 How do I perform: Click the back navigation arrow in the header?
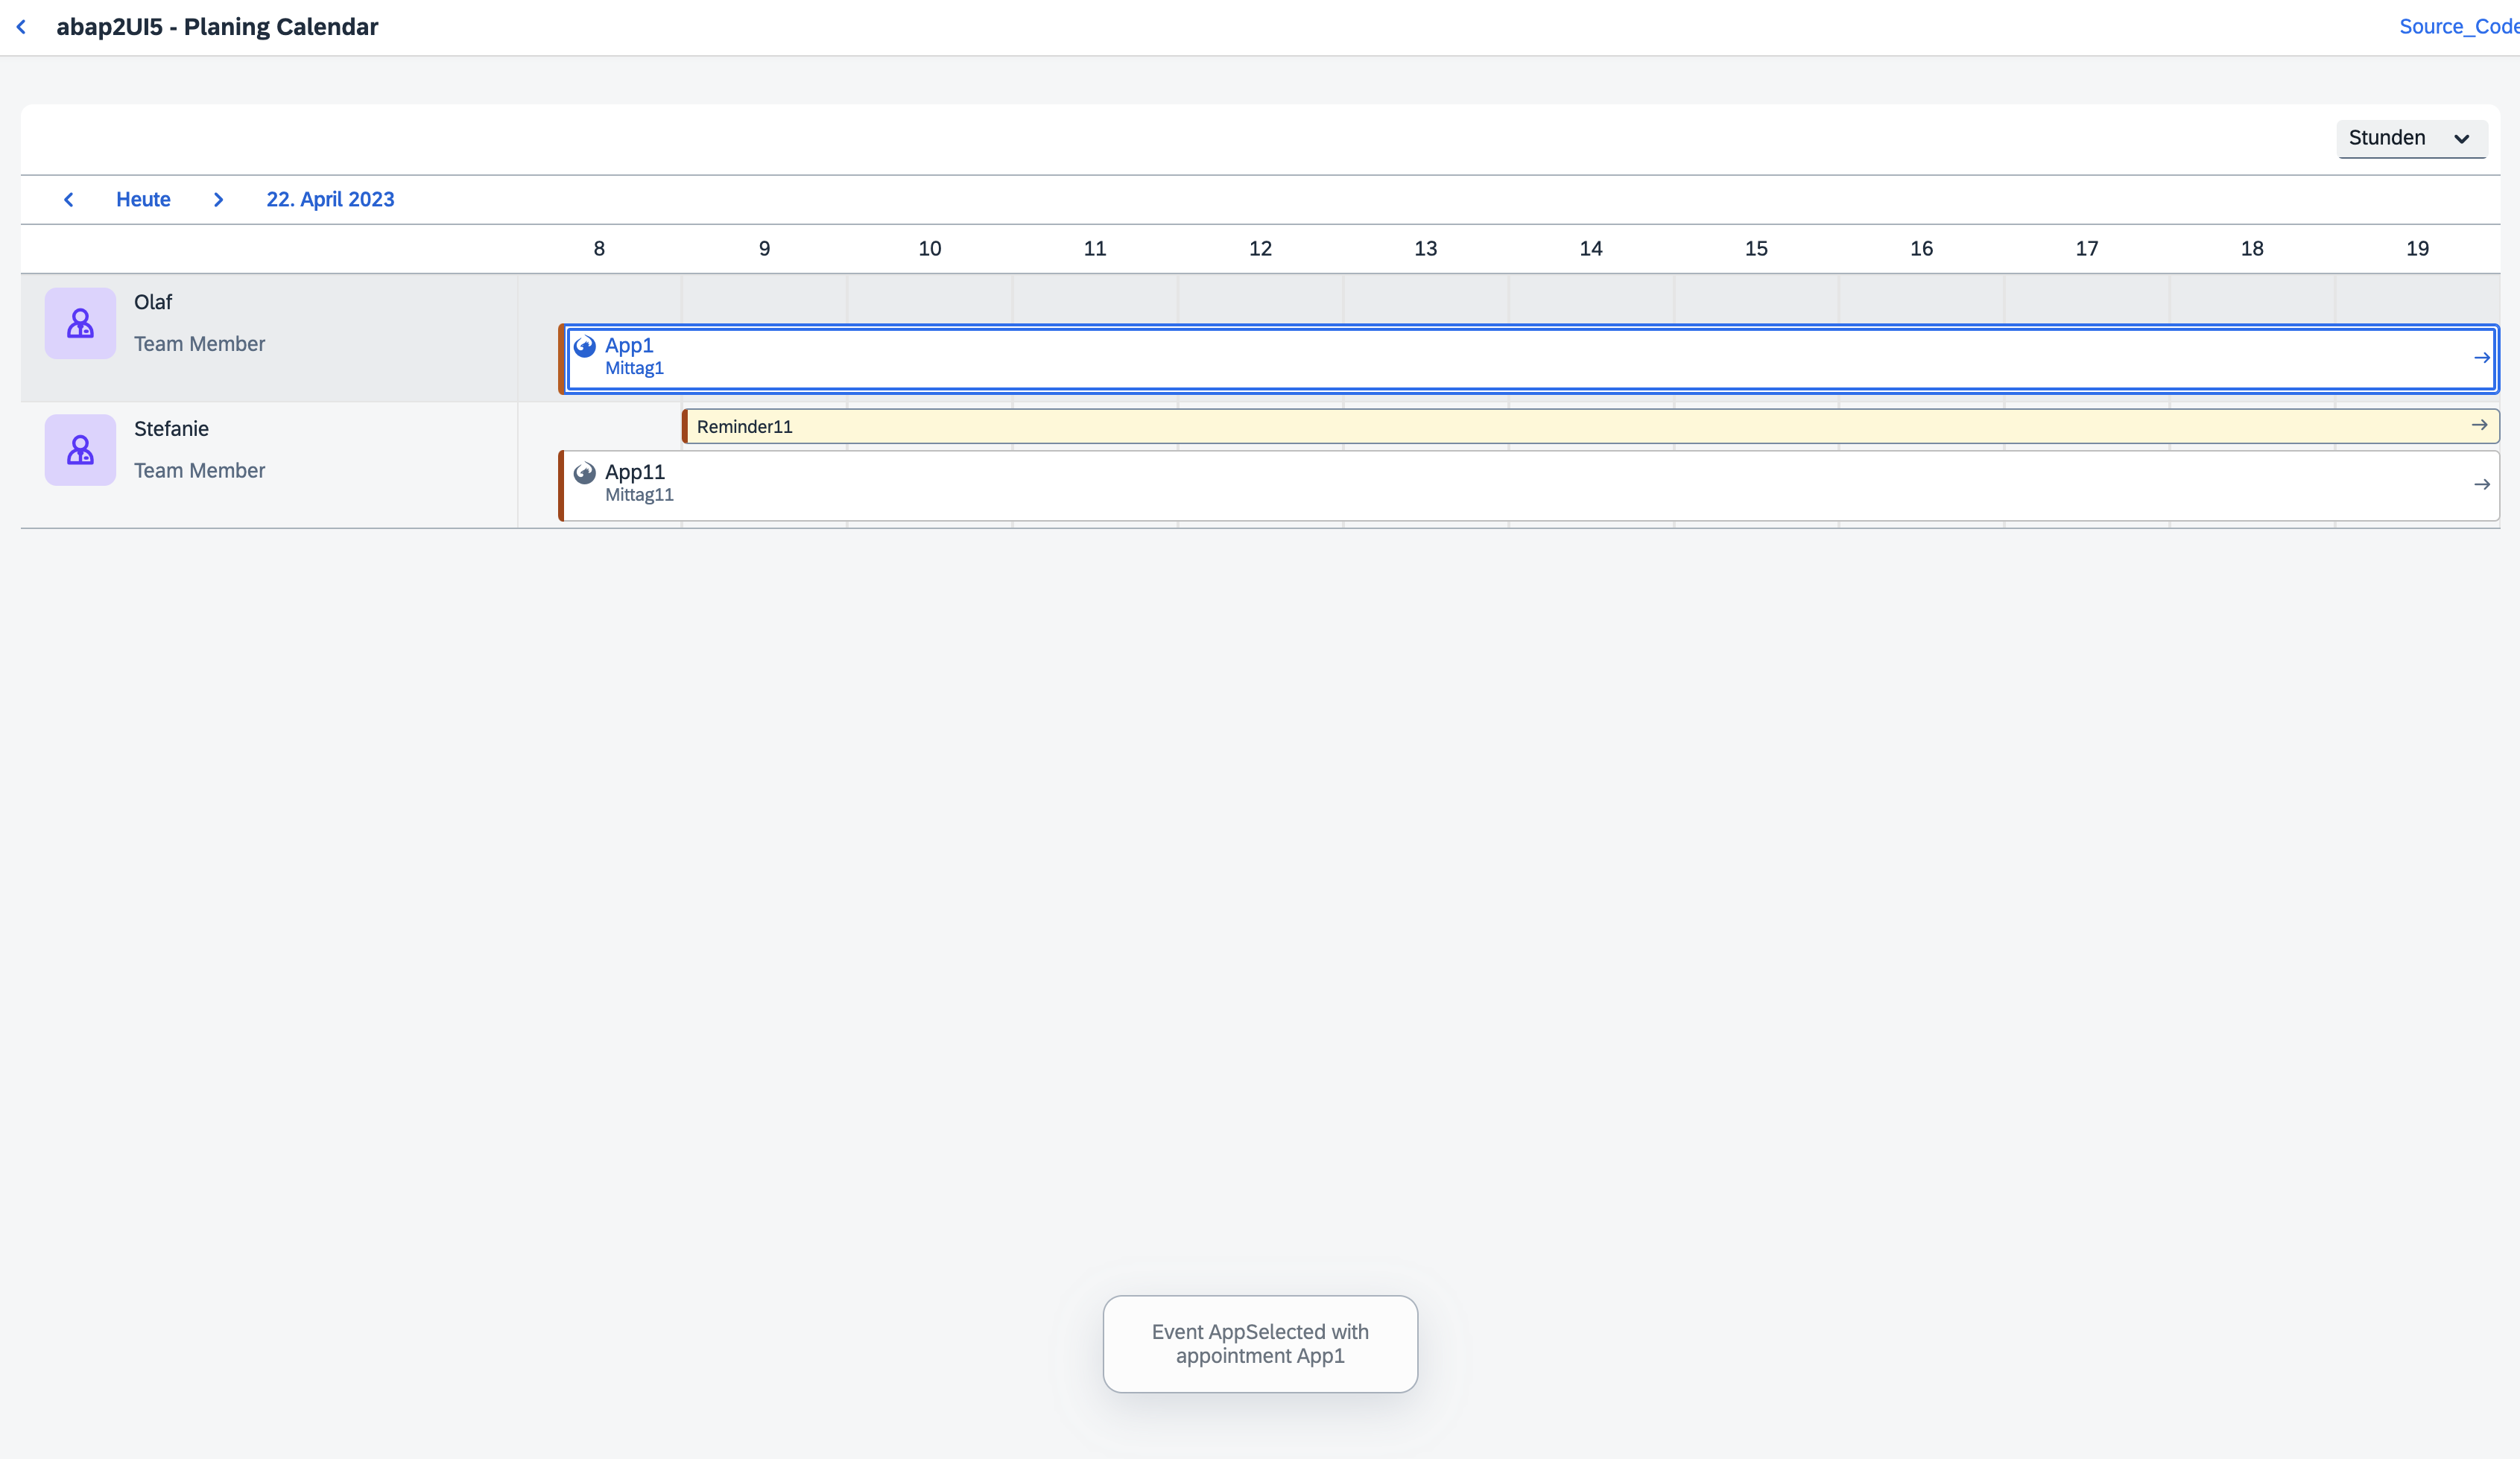[x=21, y=27]
